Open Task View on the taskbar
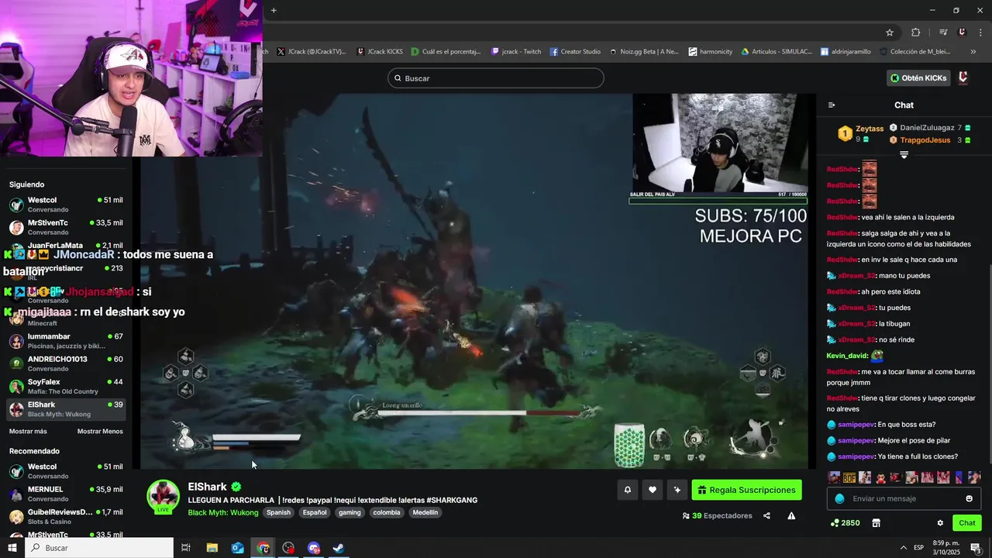 (186, 548)
